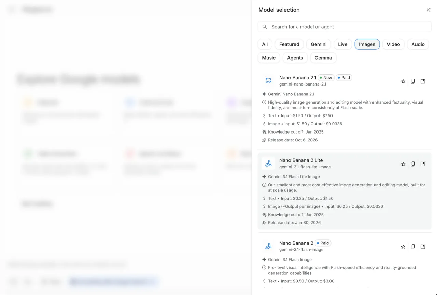Viewport: 437px width, 295px height.
Task: Open Nano Banana 2 Lite in side panel
Action: coord(423,164)
